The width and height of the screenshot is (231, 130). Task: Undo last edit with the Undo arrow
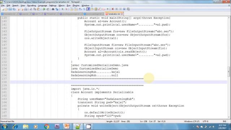pyautogui.click(x=44, y=9)
